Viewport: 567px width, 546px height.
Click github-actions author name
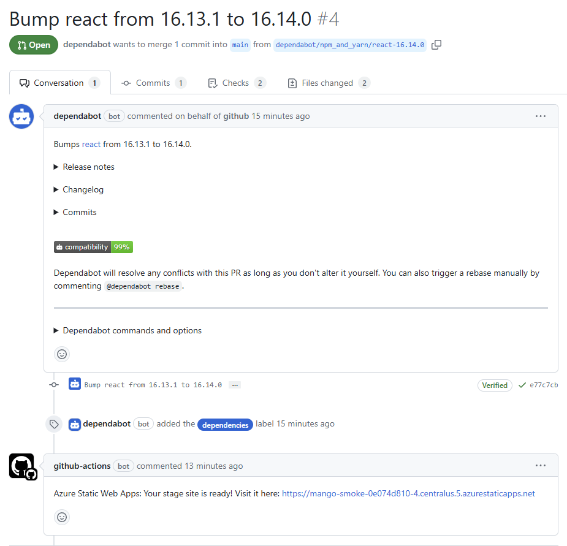[x=82, y=466]
